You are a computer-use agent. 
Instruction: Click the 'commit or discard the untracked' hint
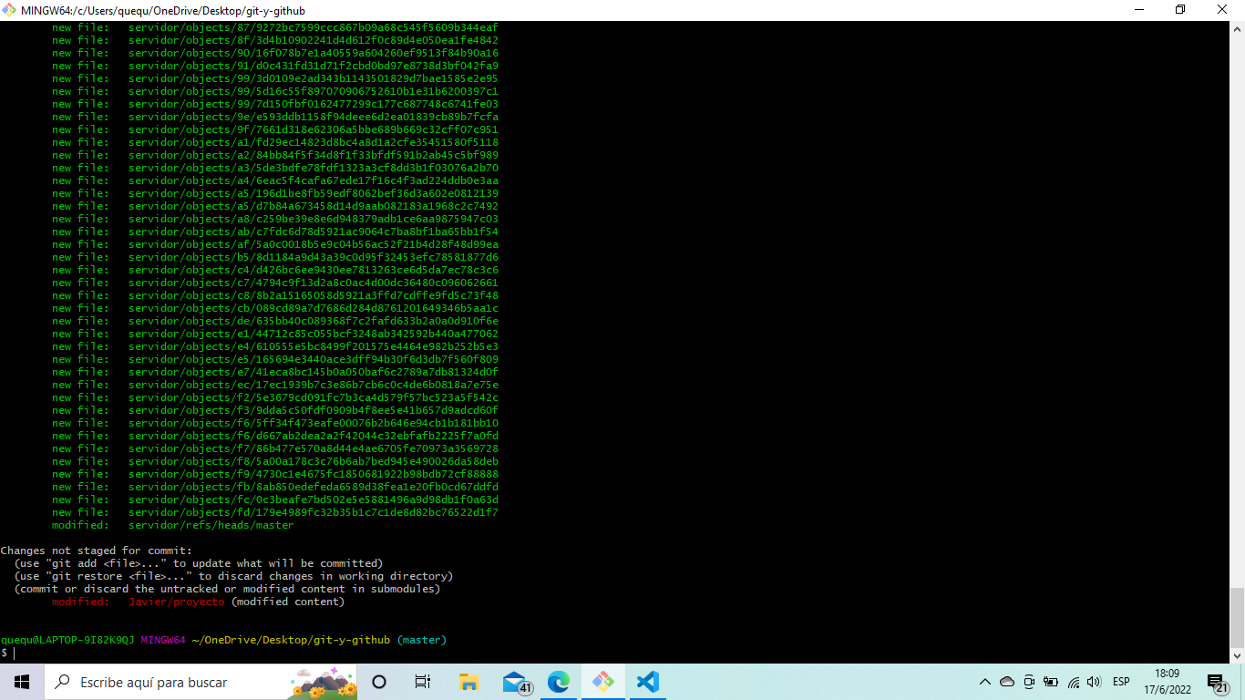[227, 589]
